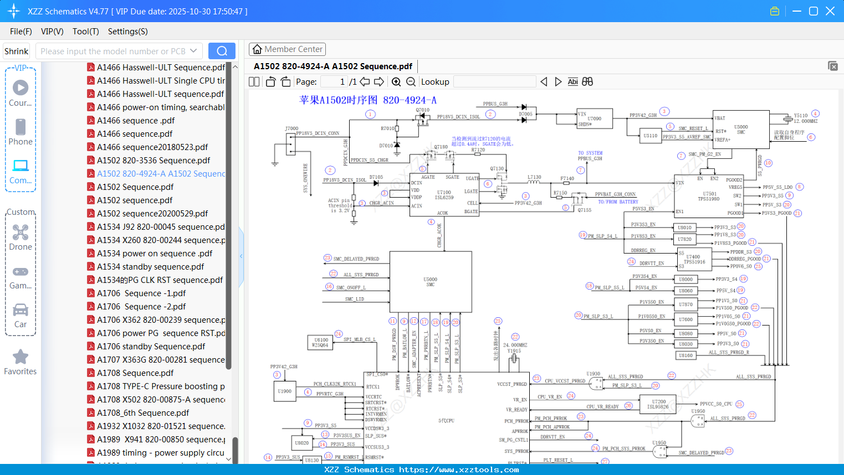The image size is (844, 475).
Task: Open A1466 power-on timing file
Action: click(156, 107)
